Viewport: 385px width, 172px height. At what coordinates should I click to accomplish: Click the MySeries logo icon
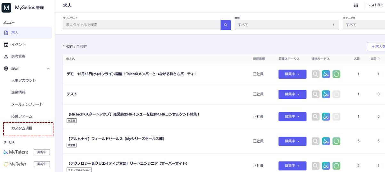click(6, 8)
